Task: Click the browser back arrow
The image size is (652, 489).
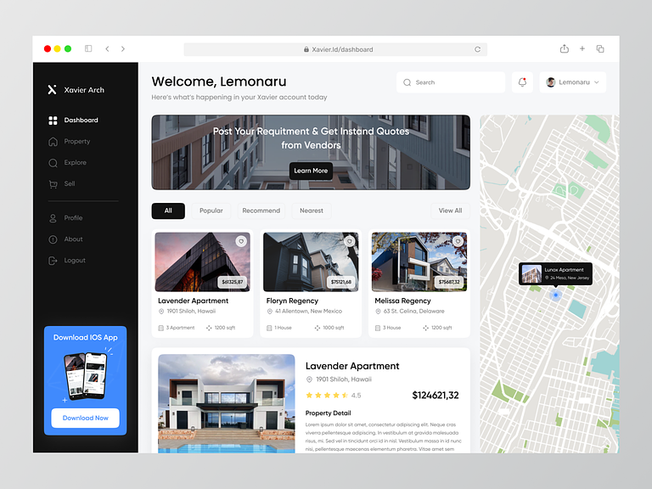Action: point(107,48)
